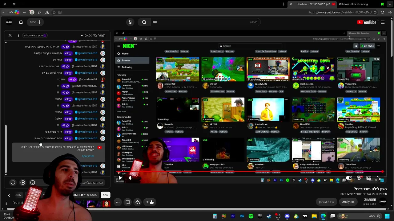Open browser profile avatar
The width and height of the screenshot is (394, 221).
(x=32, y=12)
